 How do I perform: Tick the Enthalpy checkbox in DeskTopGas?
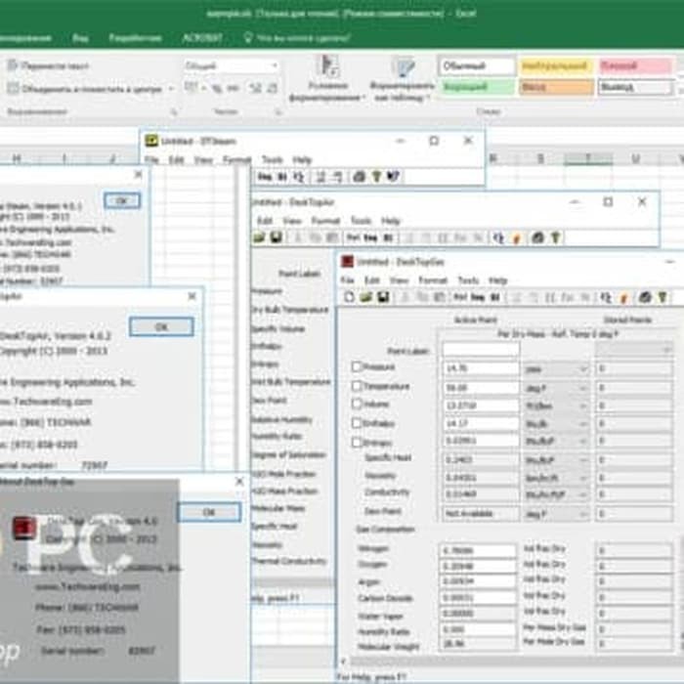[357, 423]
